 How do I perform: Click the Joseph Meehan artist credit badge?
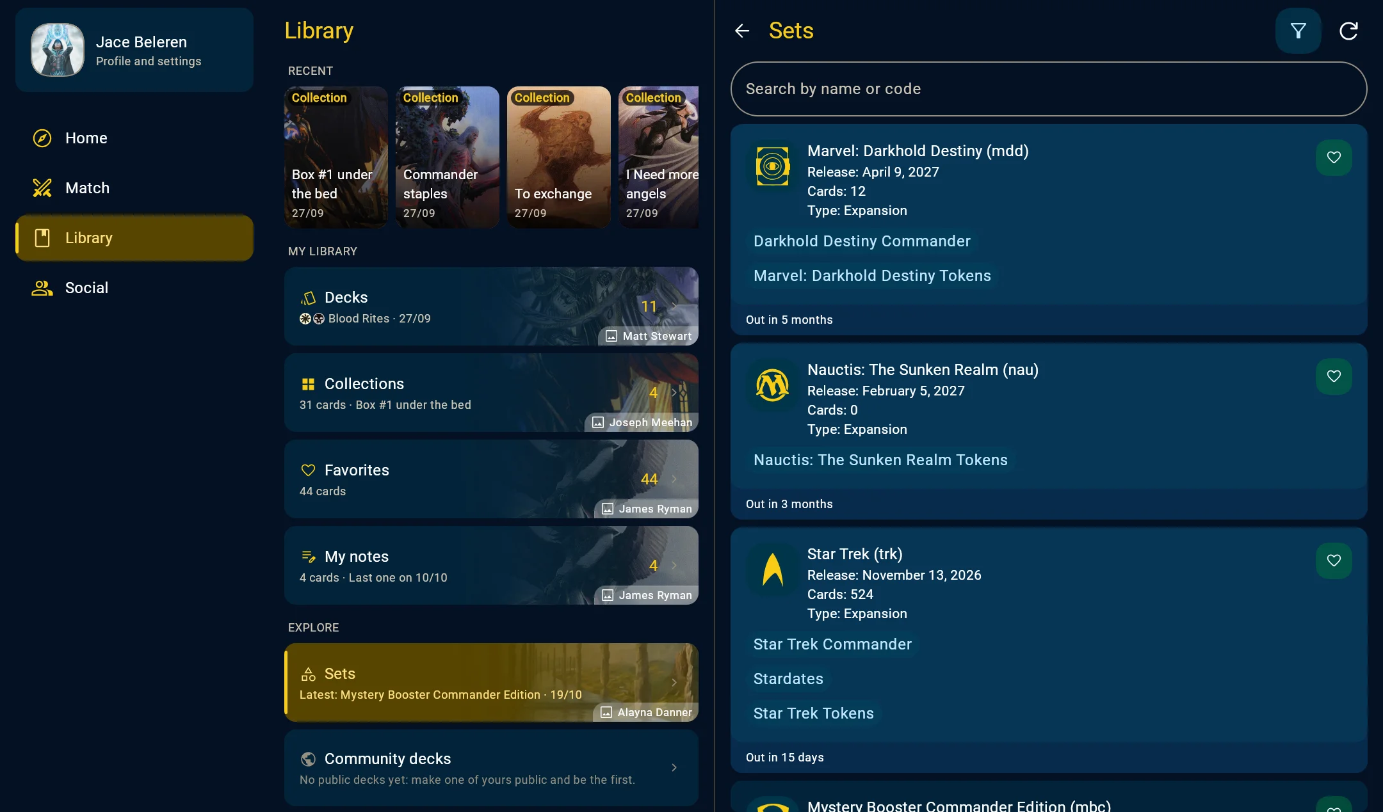(x=642, y=422)
